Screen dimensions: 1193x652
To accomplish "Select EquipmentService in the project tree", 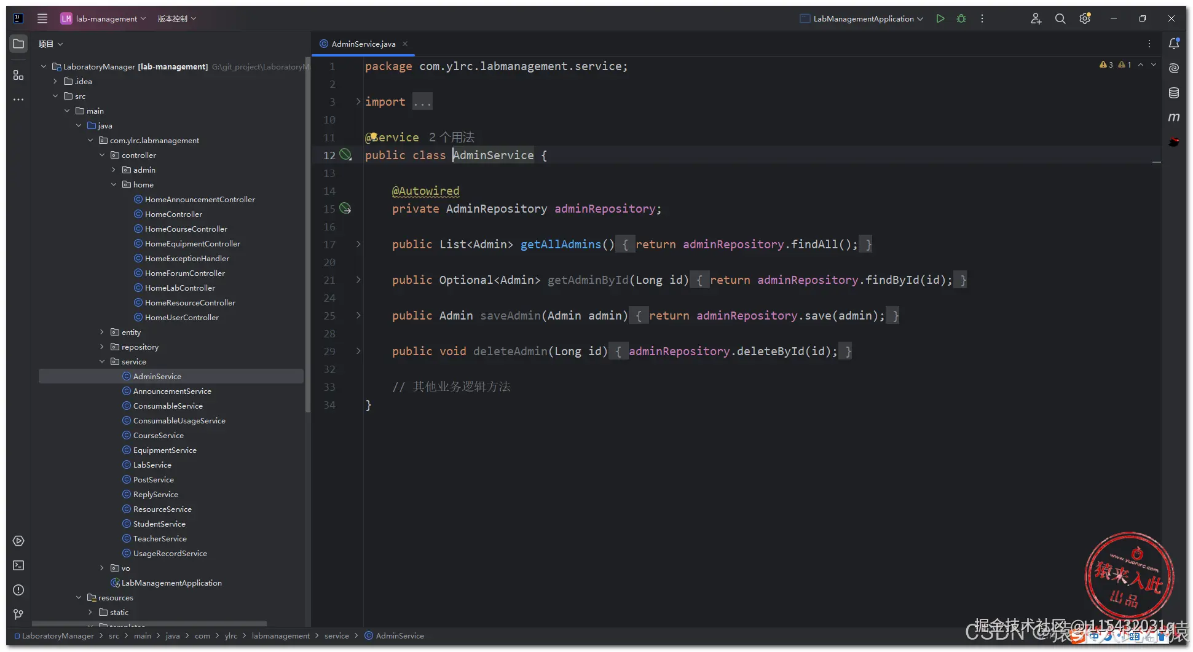I will point(165,450).
